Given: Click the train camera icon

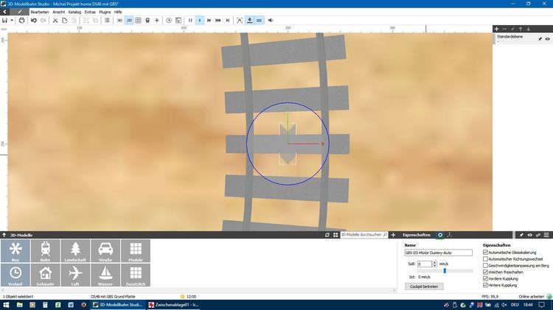Looking at the screenshot, I should tap(147, 21).
